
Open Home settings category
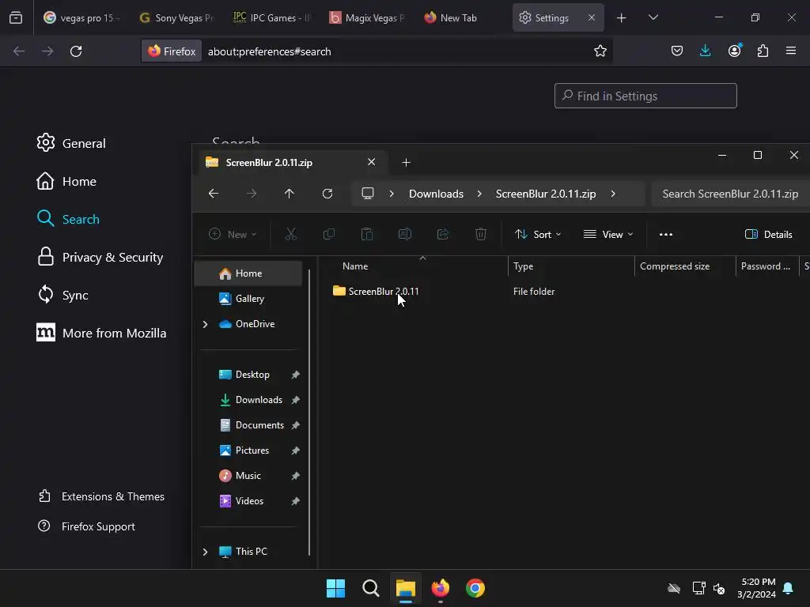pyautogui.click(x=66, y=181)
